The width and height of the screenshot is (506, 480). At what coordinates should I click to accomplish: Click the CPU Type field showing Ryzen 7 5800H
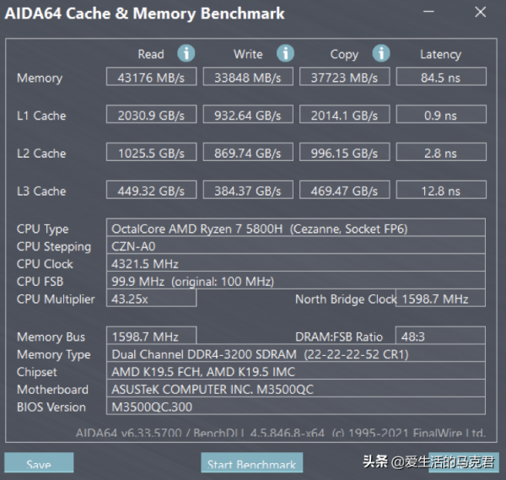pos(297,229)
